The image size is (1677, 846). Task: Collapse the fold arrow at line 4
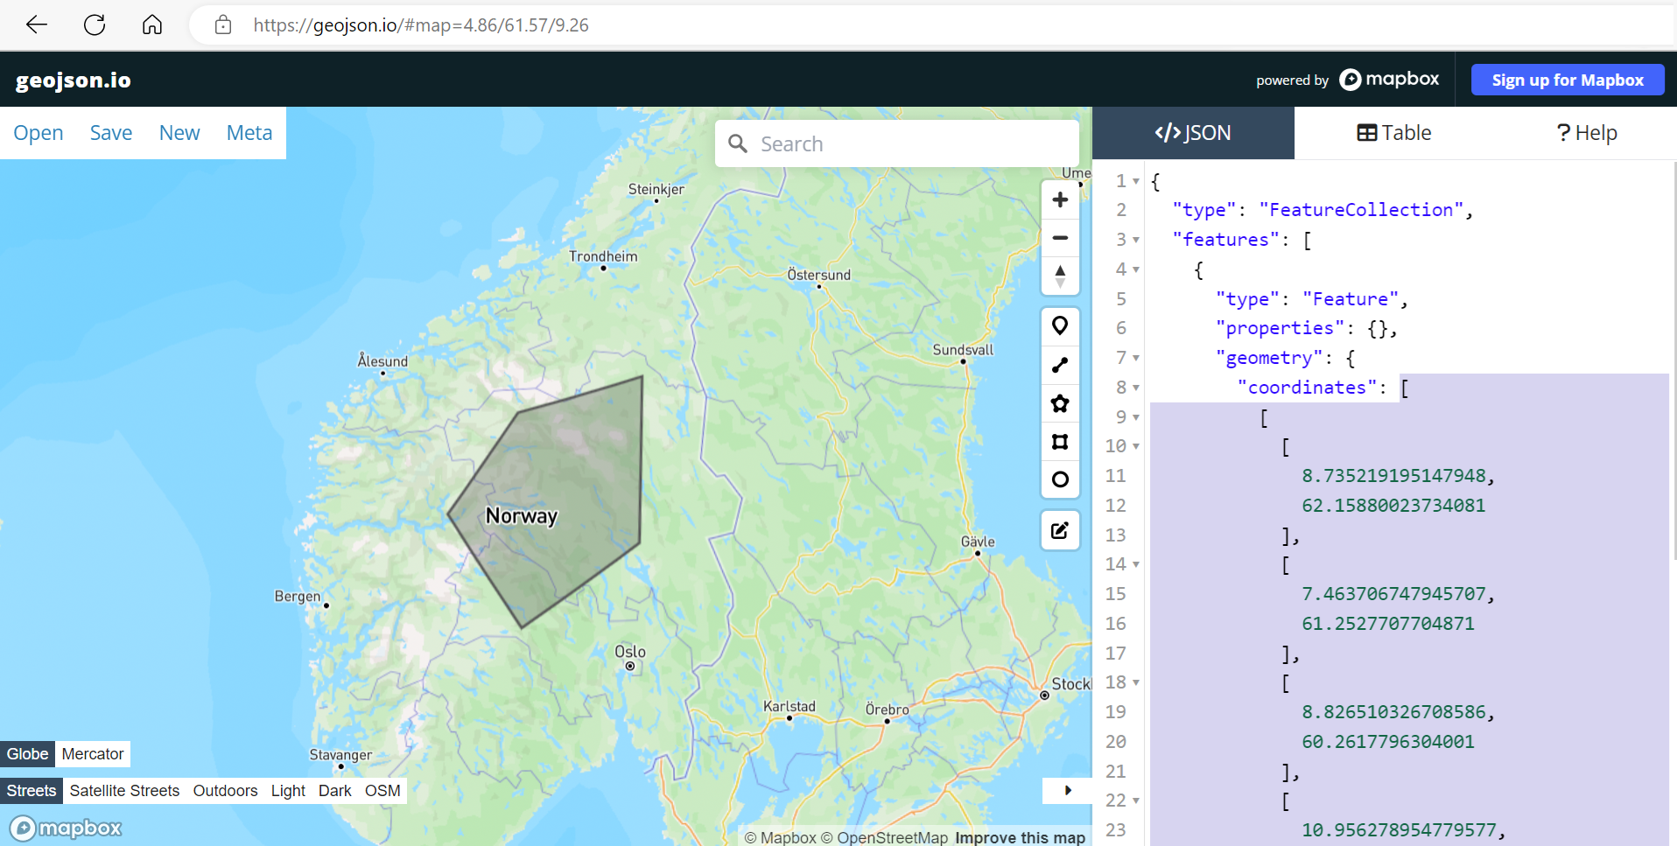click(x=1136, y=270)
